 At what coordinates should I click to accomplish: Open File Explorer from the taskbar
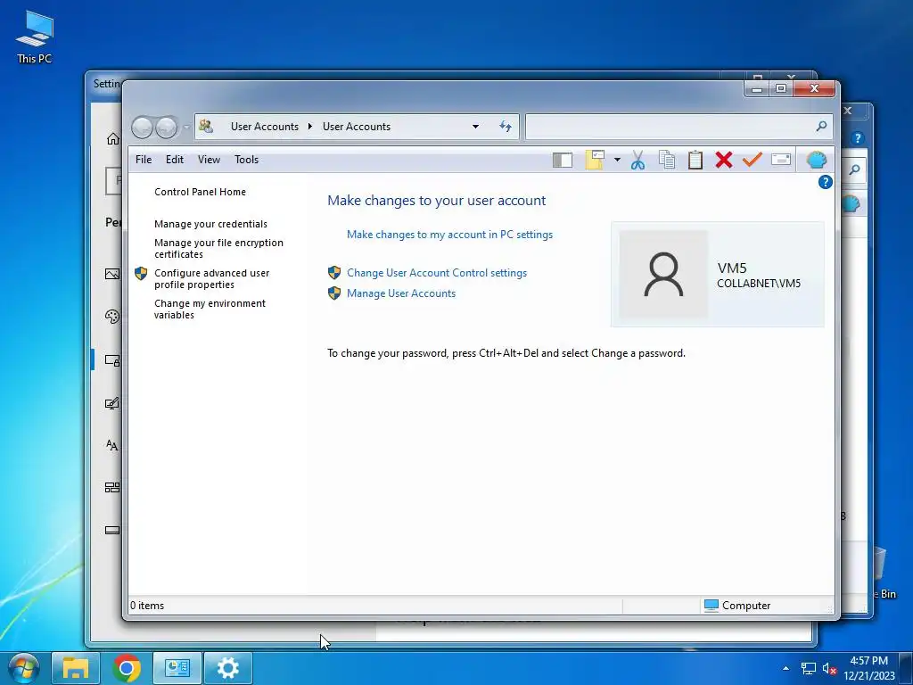click(76, 668)
